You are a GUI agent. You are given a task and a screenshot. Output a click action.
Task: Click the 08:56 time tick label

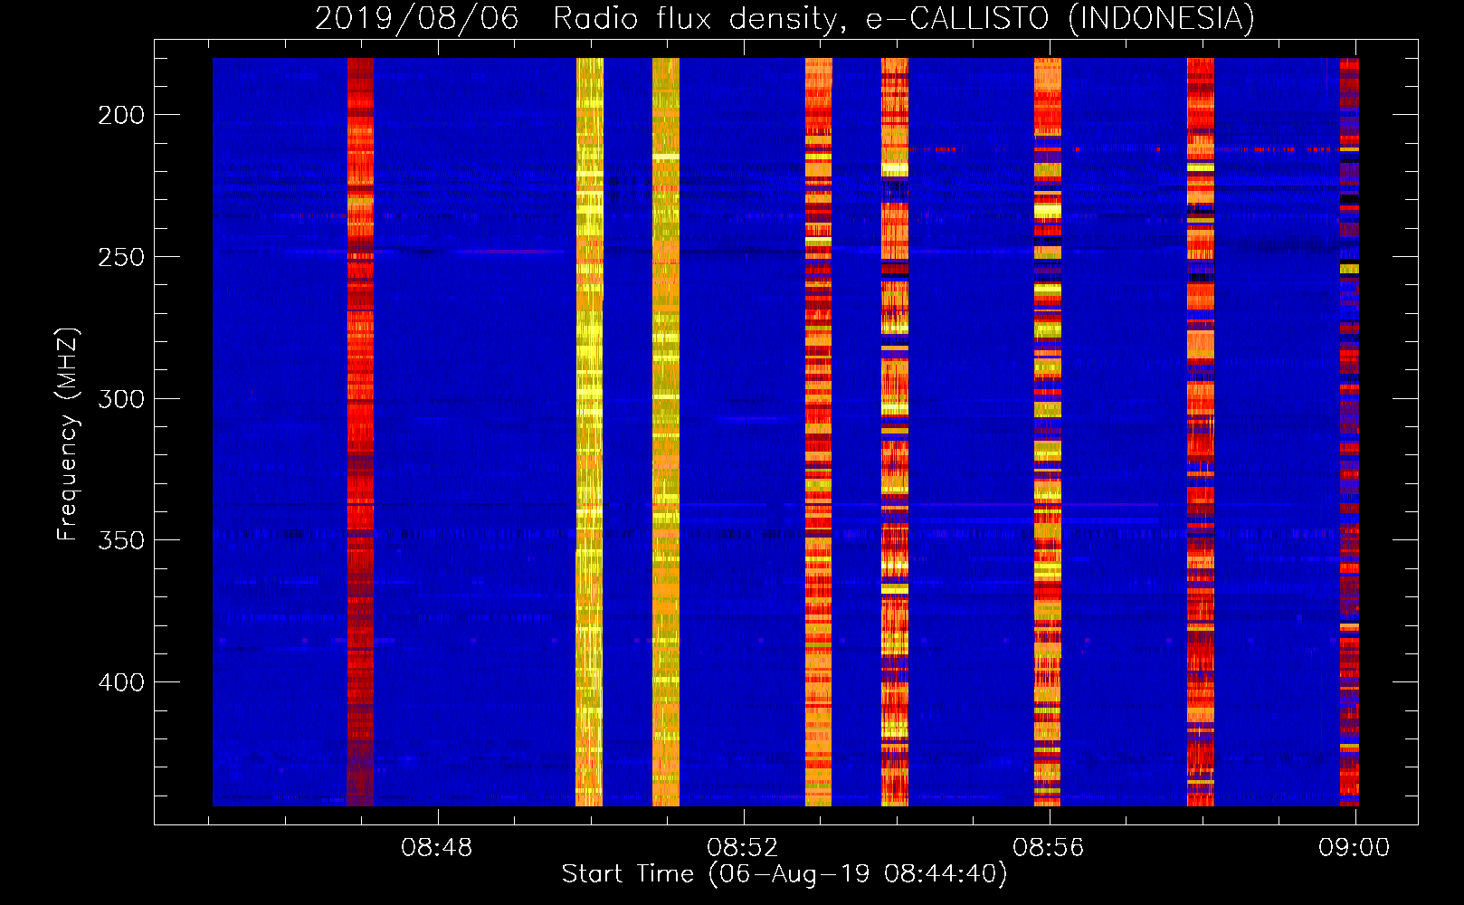1049,848
